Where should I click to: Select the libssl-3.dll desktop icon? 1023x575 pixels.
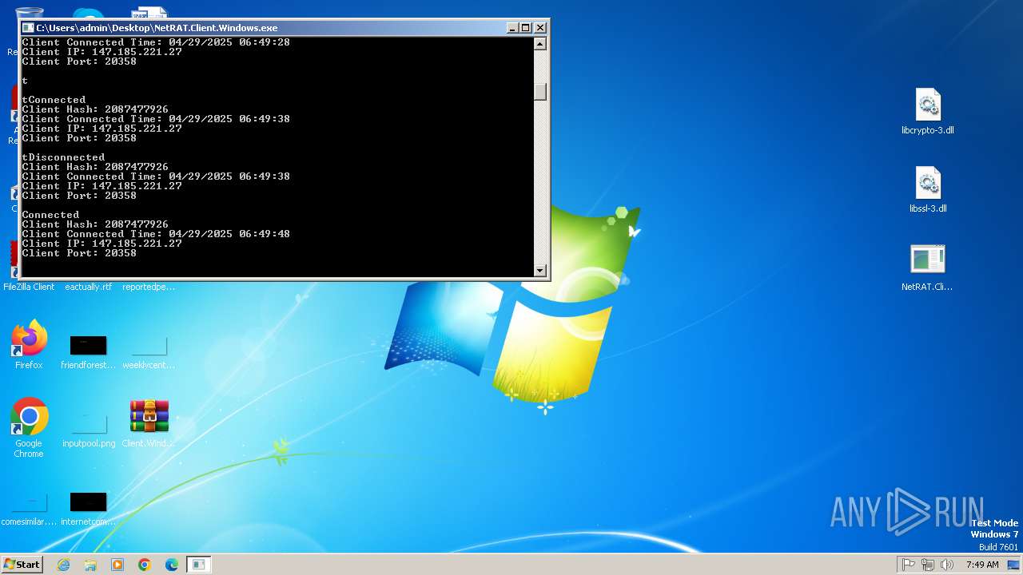point(927,190)
